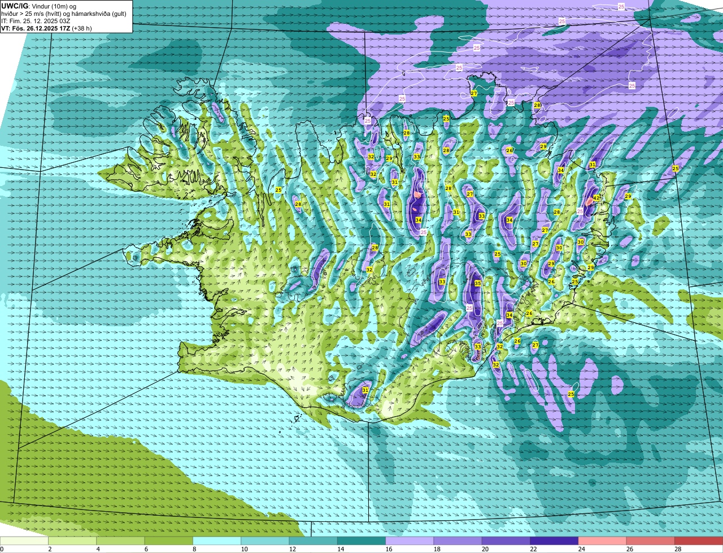The image size is (723, 553).
Task: Select the '18' tick on the color scale
Action: pos(436,549)
